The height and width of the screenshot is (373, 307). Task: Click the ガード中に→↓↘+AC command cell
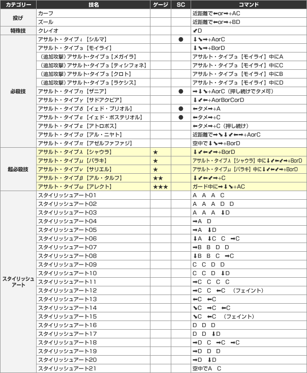(x=249, y=186)
